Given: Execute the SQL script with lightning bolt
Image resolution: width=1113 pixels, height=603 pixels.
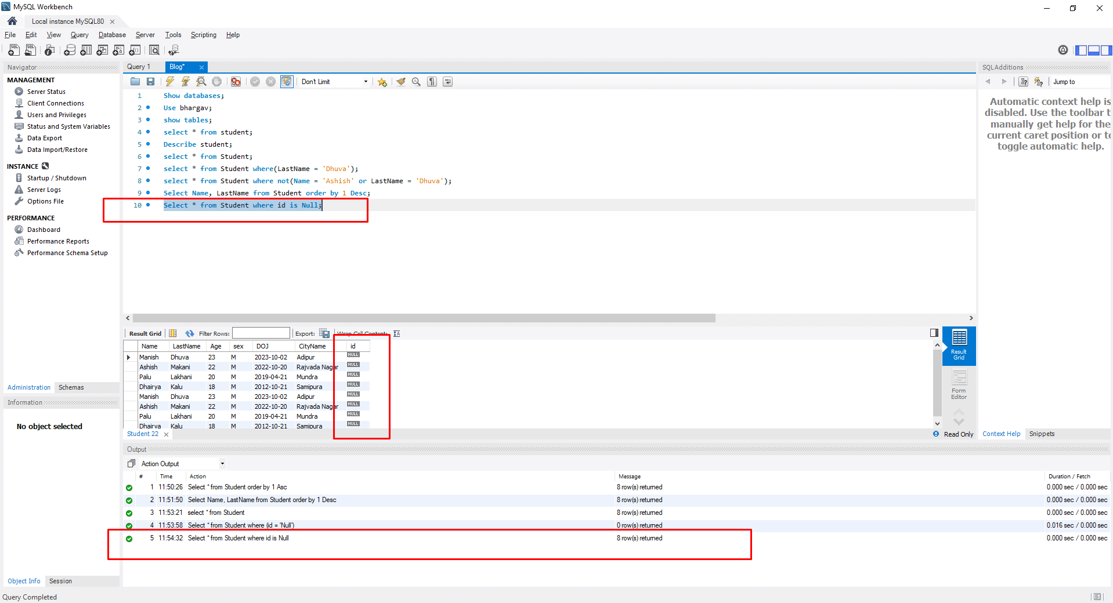Looking at the screenshot, I should click(169, 82).
